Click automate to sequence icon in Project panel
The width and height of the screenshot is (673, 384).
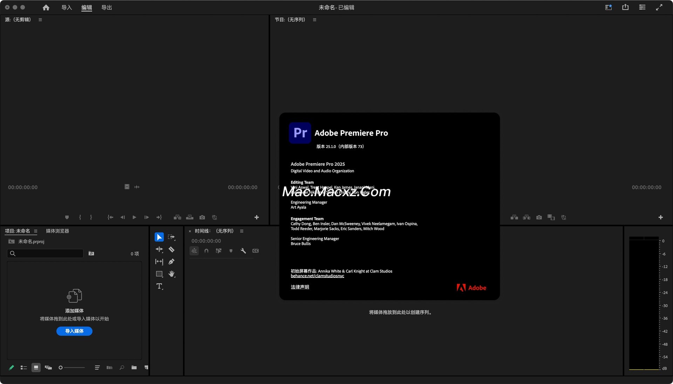tap(109, 368)
